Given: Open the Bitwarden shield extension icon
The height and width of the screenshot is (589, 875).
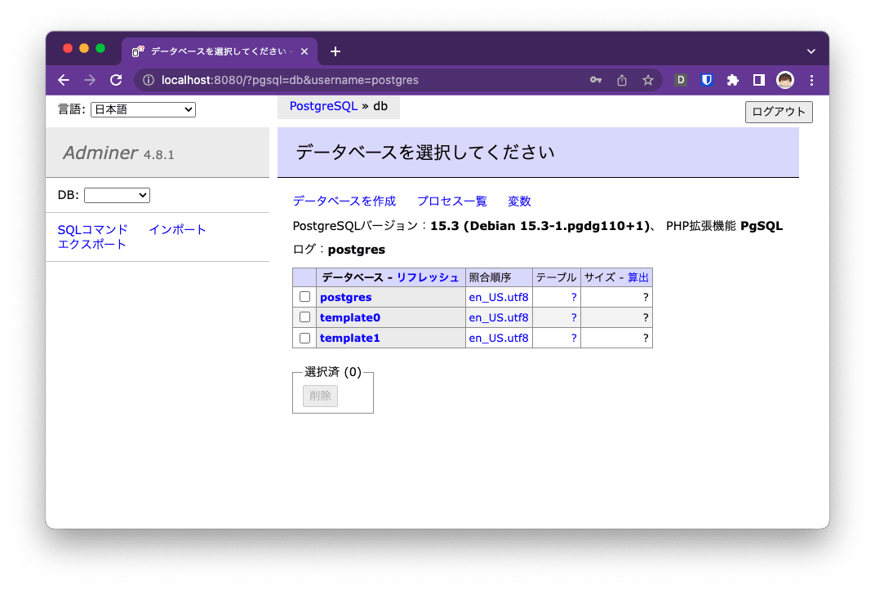Looking at the screenshot, I should point(707,80).
